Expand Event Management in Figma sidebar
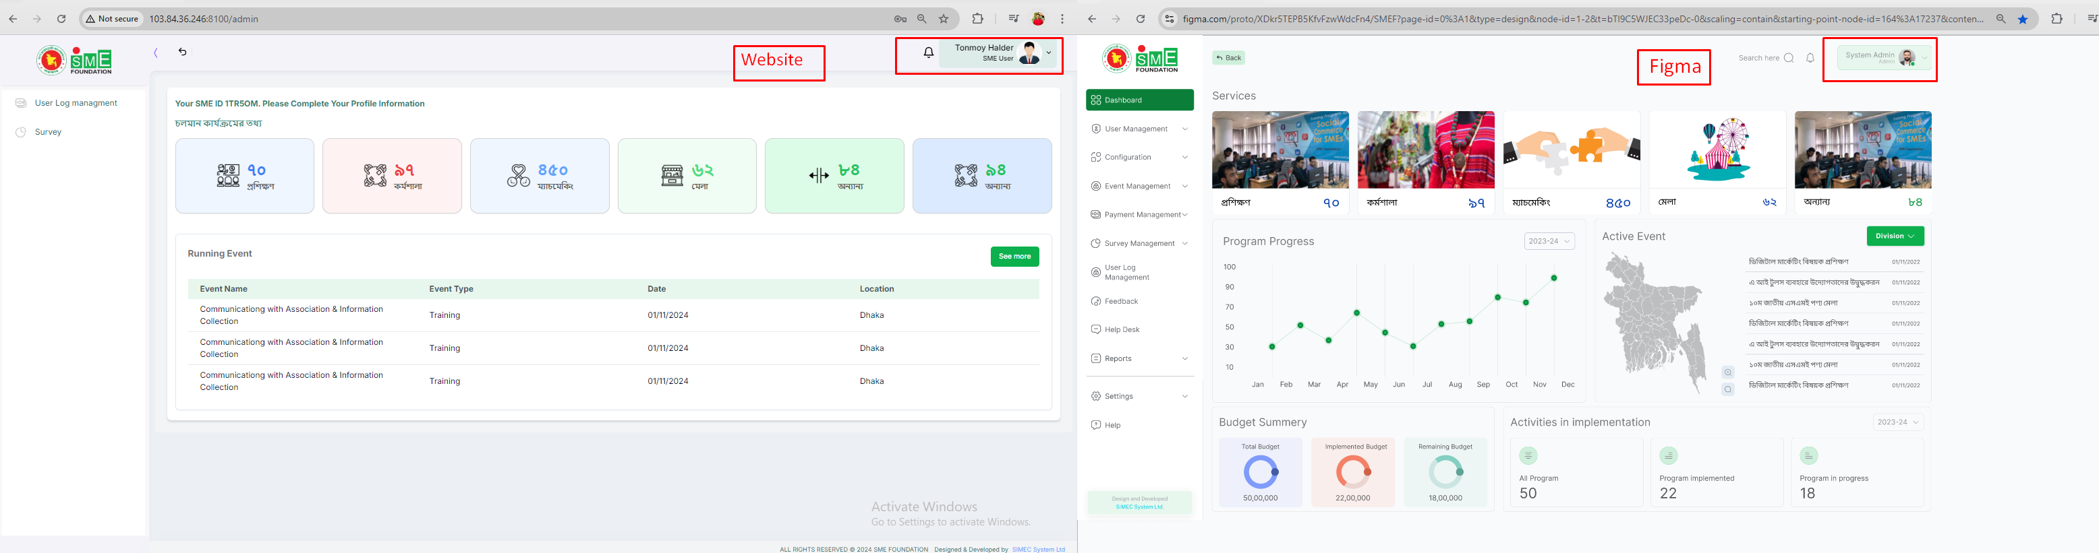The height and width of the screenshot is (553, 2099). click(x=1139, y=186)
